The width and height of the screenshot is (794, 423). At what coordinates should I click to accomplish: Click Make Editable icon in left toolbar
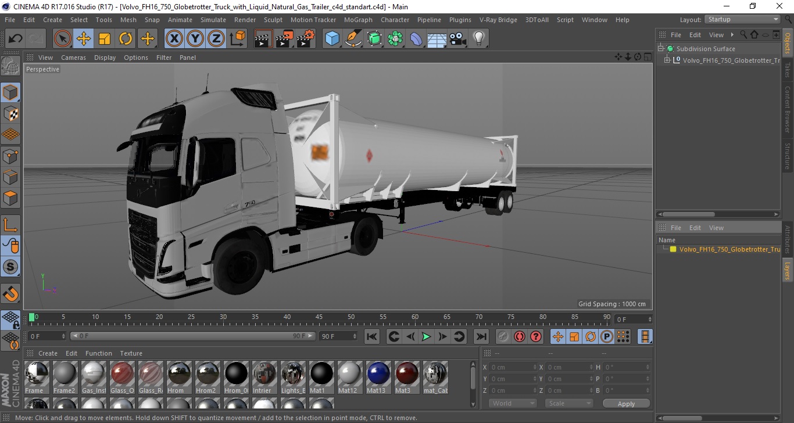click(x=10, y=66)
